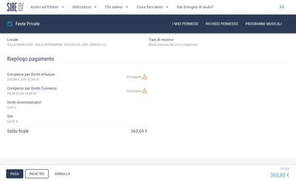
Task: Open the GS user avatar icon
Action: 281,7
